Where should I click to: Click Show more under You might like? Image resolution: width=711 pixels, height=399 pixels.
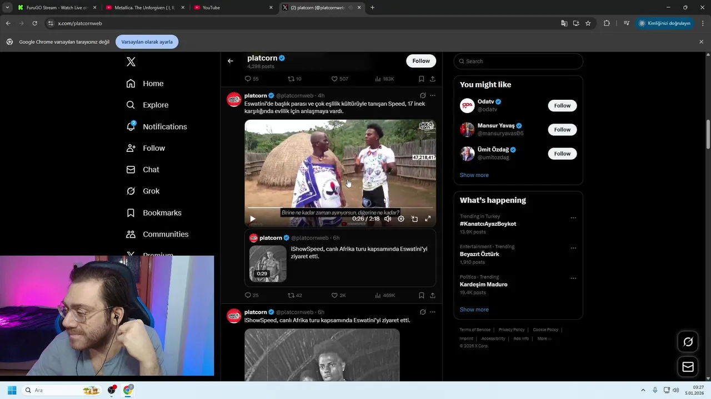click(474, 175)
